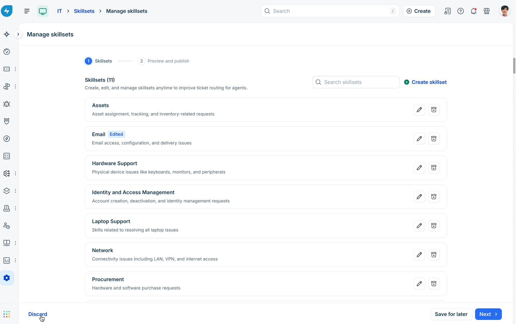The height and width of the screenshot is (324, 516).
Task: Click the Create skillset link
Action: (x=425, y=82)
